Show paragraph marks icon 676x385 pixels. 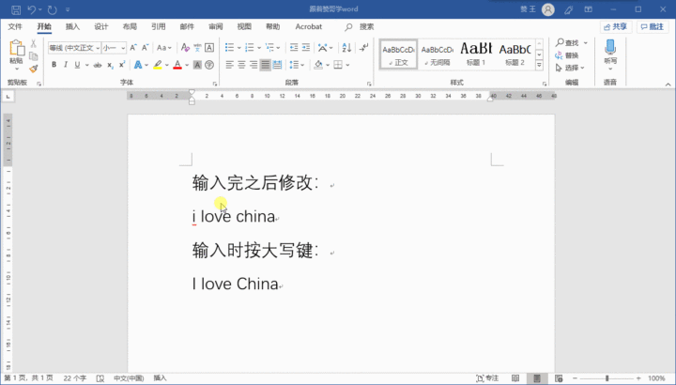click(x=364, y=48)
